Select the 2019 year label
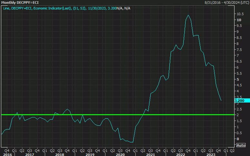This screenshot has height=156, width=250. coord(90,154)
